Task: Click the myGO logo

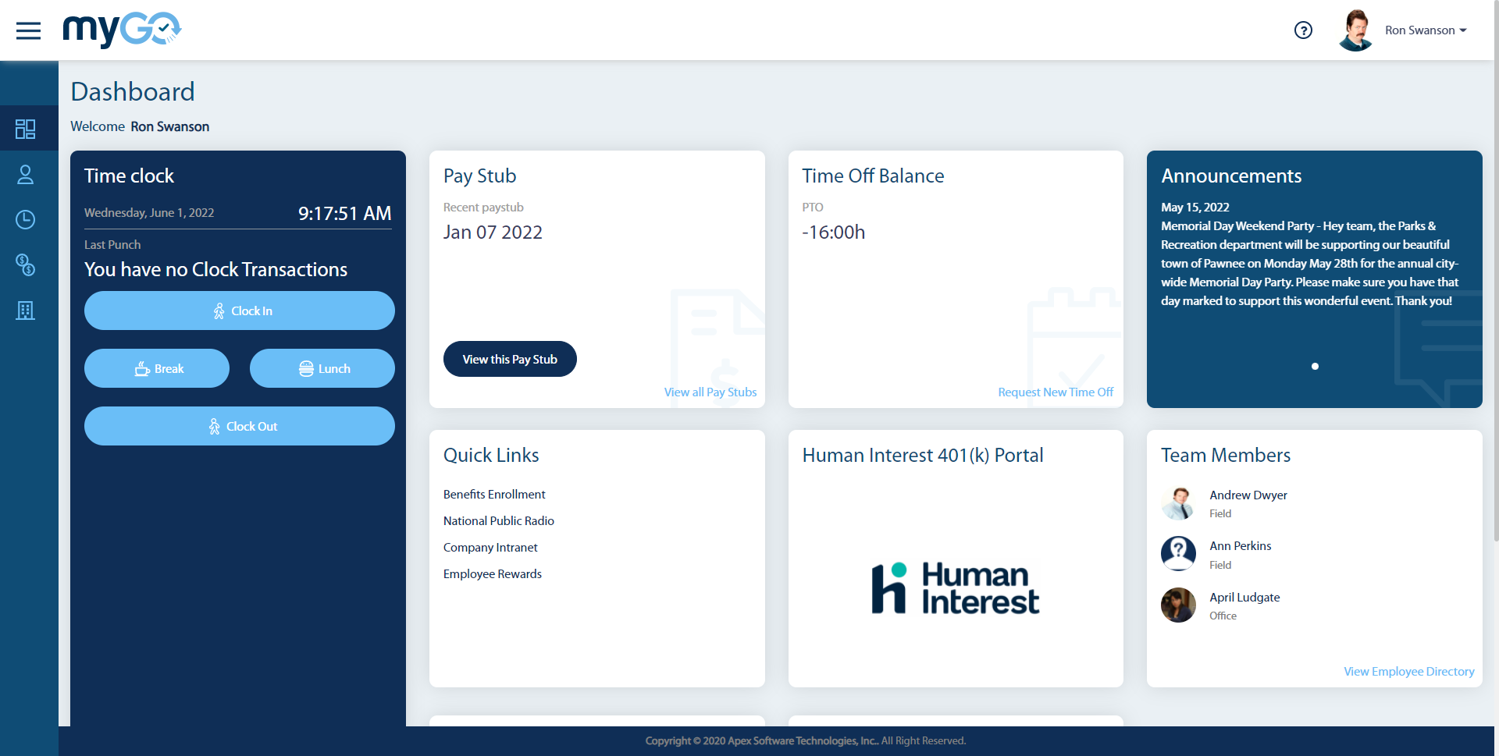Action: tap(121, 30)
